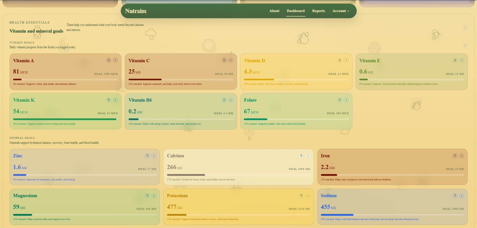Show info for Vitamin K
This screenshot has height=228, width=477.
115,100
